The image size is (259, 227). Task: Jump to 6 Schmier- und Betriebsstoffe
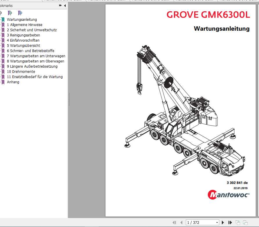(30, 51)
